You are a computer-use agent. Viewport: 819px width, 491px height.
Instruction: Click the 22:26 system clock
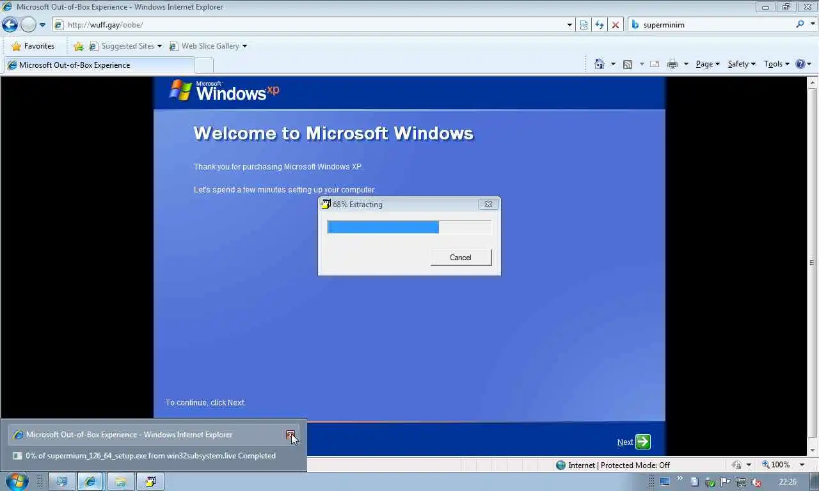(x=788, y=482)
